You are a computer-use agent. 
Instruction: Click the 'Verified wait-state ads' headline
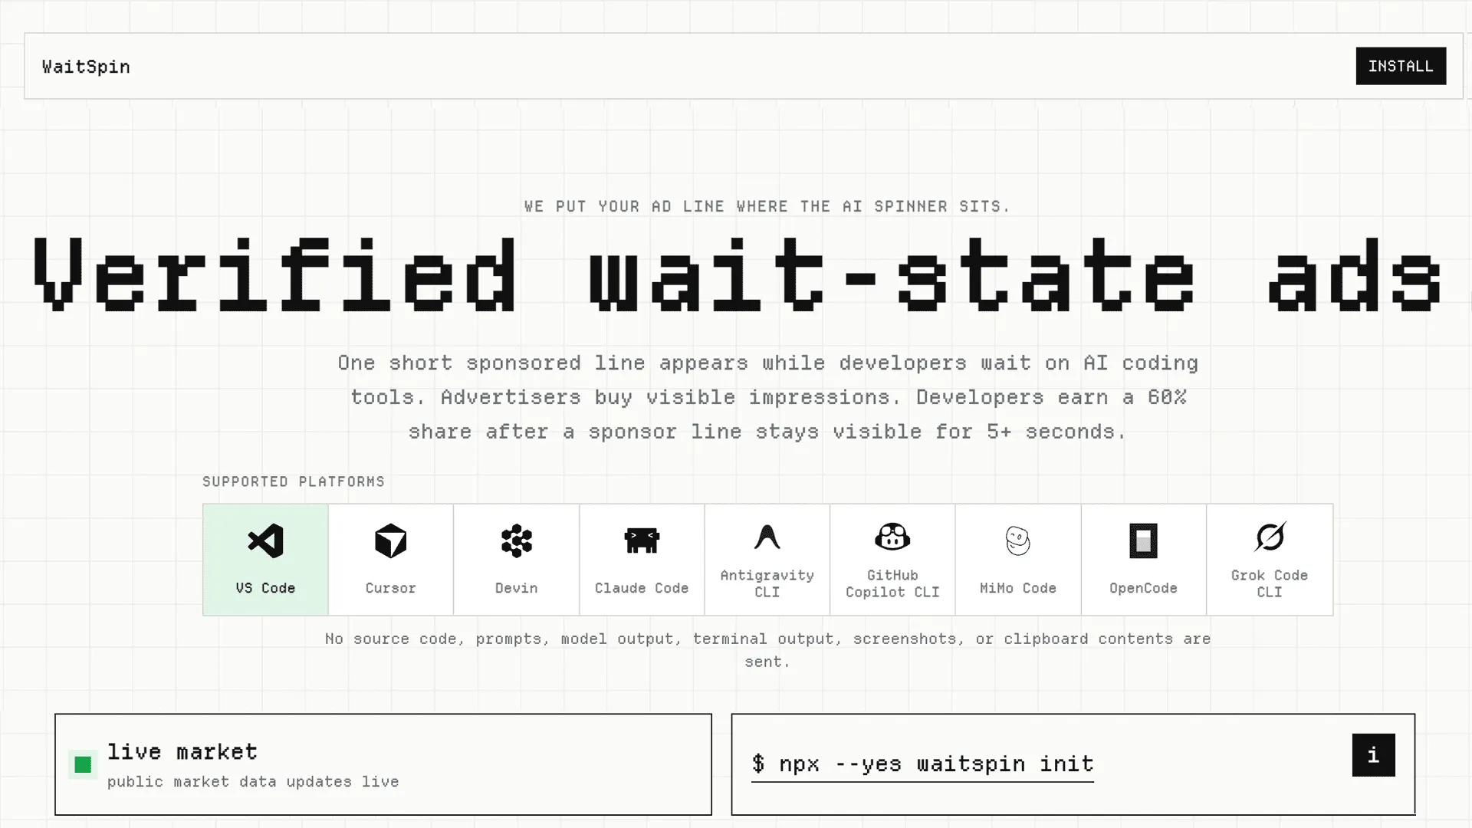[x=736, y=274]
